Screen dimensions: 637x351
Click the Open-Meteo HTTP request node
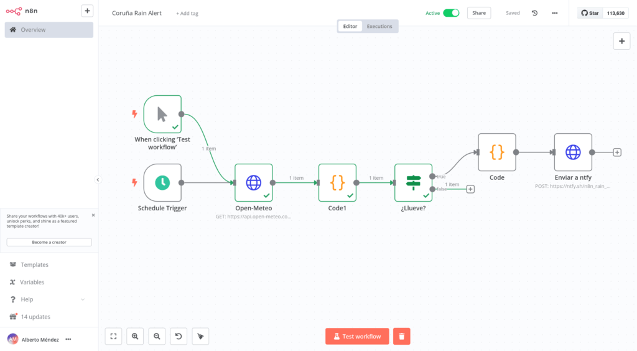tap(253, 182)
